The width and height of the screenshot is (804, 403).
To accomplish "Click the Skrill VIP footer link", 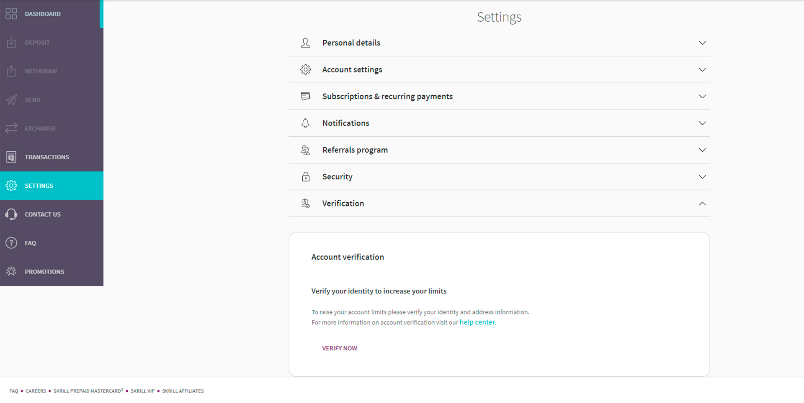I will (x=142, y=391).
